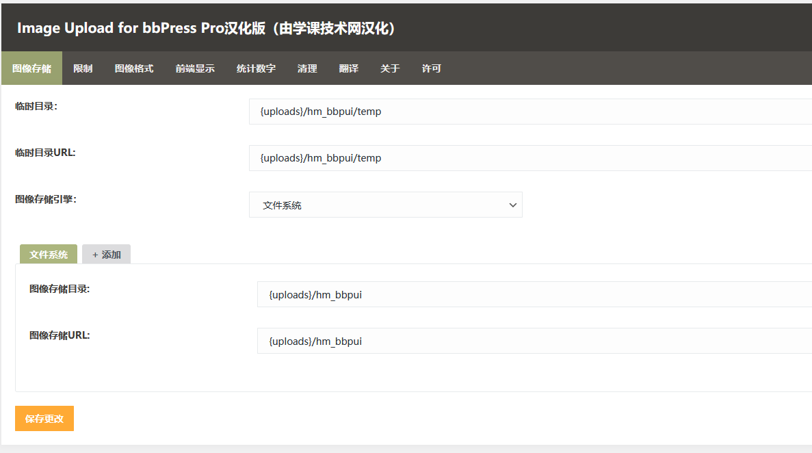Open the 翻译 tab
This screenshot has width=812, height=453.
pyautogui.click(x=348, y=68)
